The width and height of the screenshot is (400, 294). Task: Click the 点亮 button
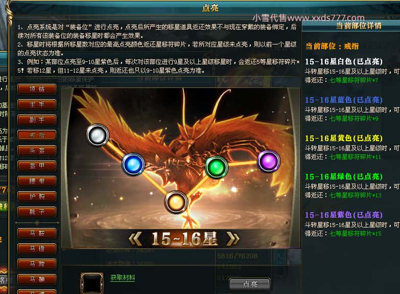click(250, 284)
